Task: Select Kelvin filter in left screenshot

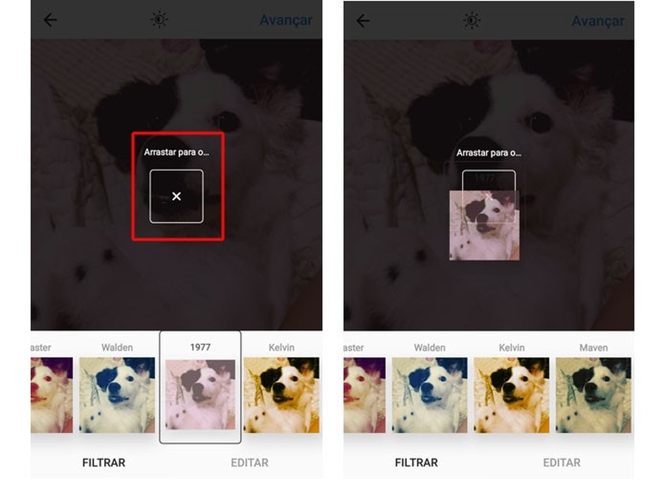Action: [282, 395]
